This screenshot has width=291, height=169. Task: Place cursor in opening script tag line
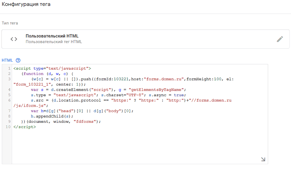click(52, 68)
